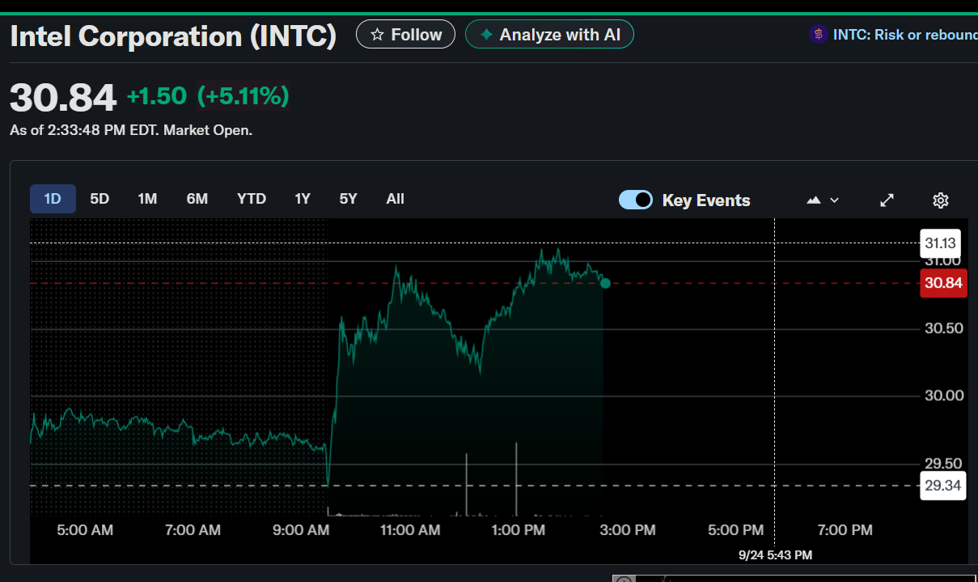Choose the 1Y range tab
Viewport: 978px width, 582px height.
tap(303, 199)
